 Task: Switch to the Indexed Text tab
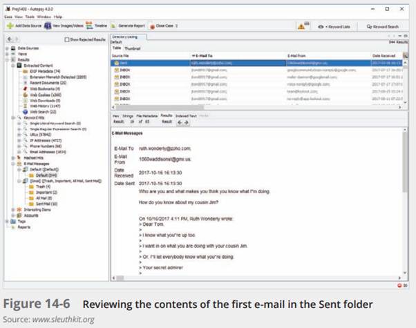tap(186, 116)
